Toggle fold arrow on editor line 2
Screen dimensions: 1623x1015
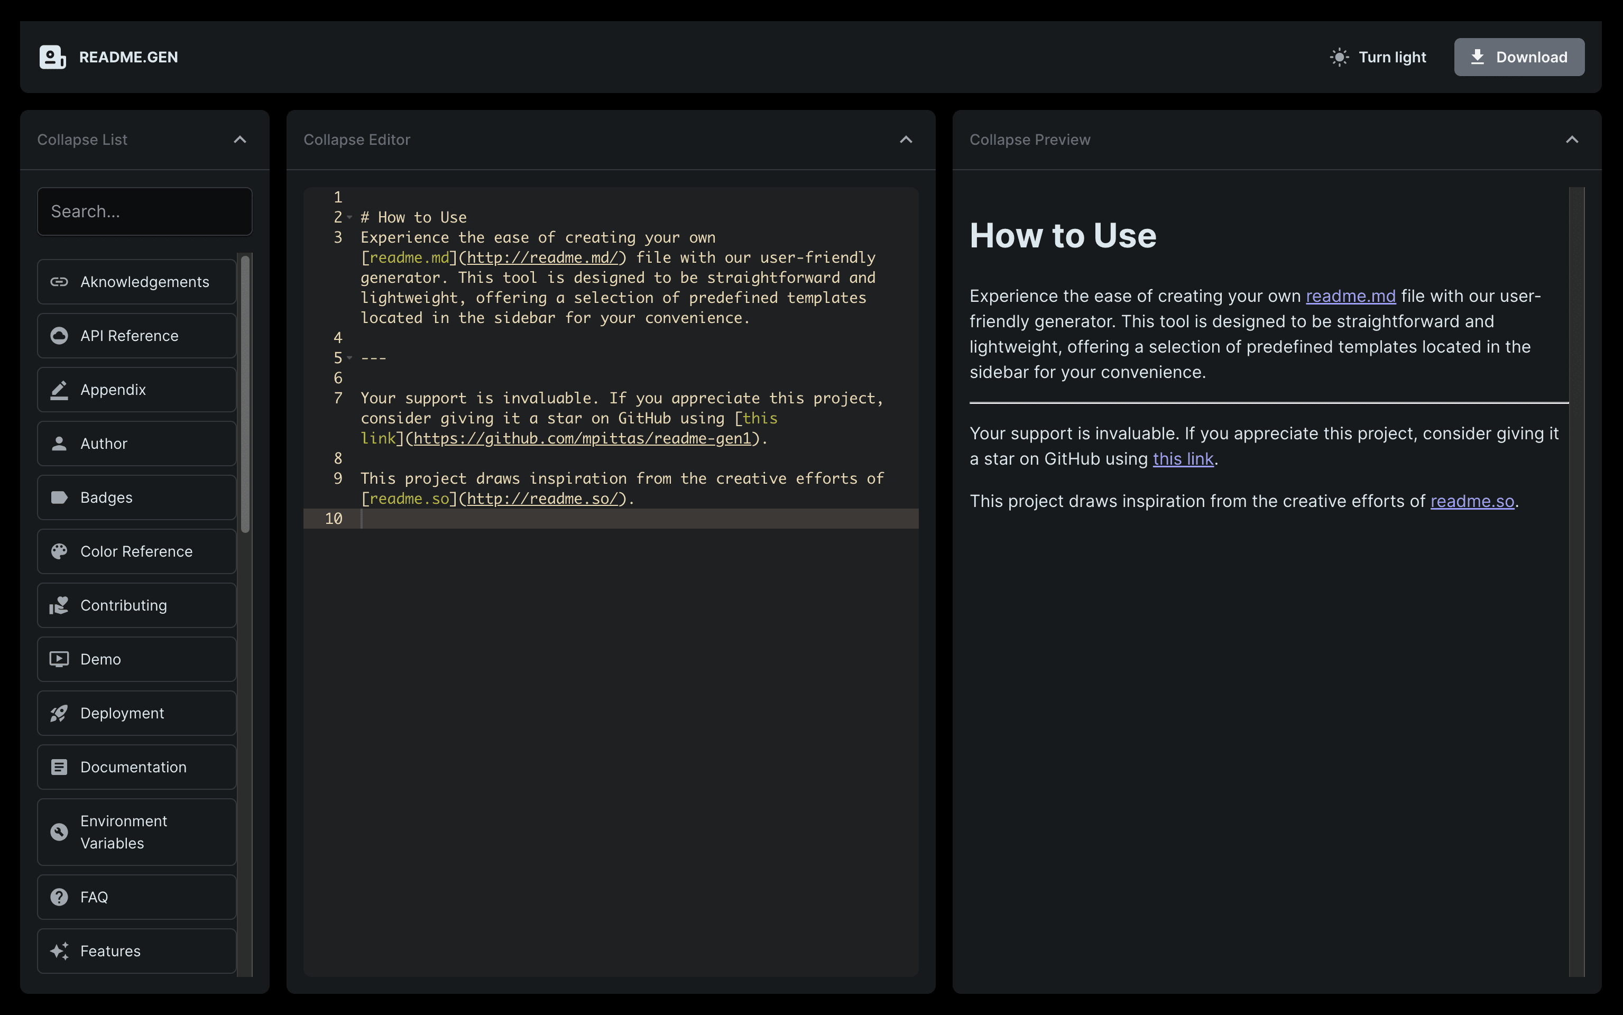click(x=349, y=217)
